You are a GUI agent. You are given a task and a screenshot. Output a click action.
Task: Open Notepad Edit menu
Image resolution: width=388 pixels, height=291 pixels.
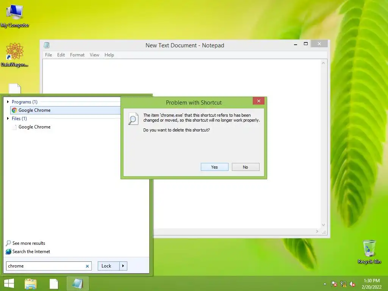point(61,55)
